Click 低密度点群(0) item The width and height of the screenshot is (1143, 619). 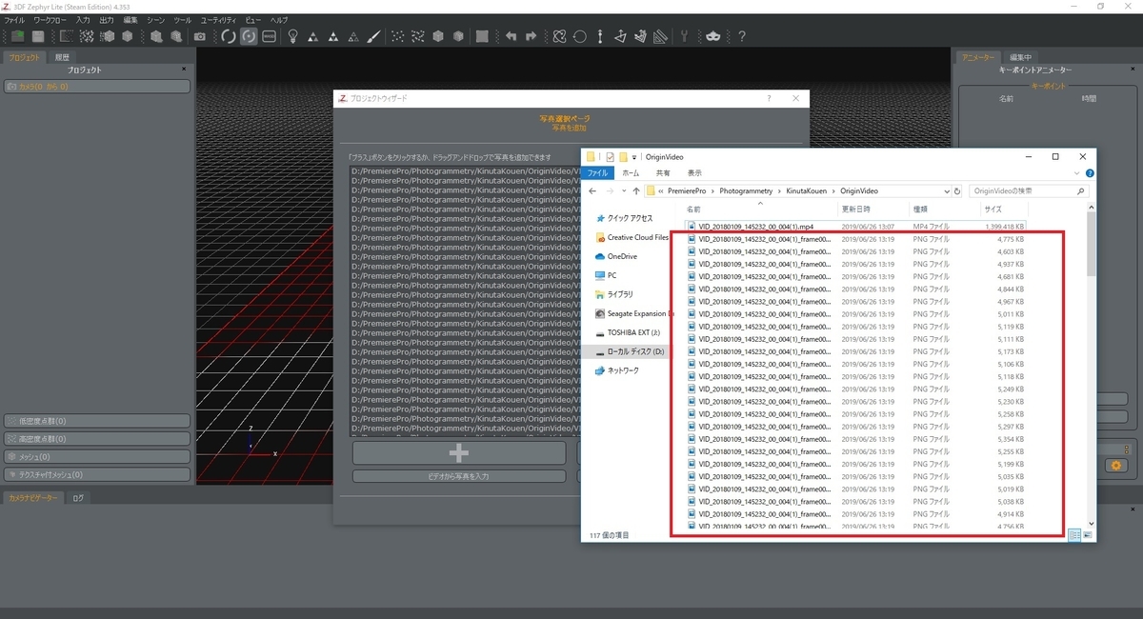click(x=96, y=421)
